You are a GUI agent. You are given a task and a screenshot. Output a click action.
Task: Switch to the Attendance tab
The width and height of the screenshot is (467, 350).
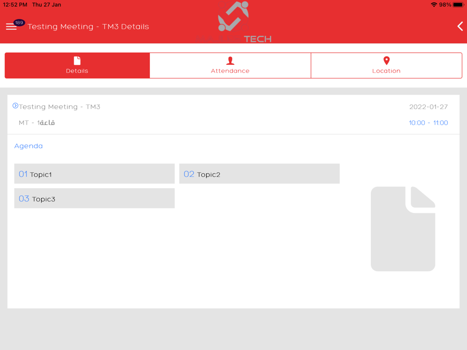[230, 65]
